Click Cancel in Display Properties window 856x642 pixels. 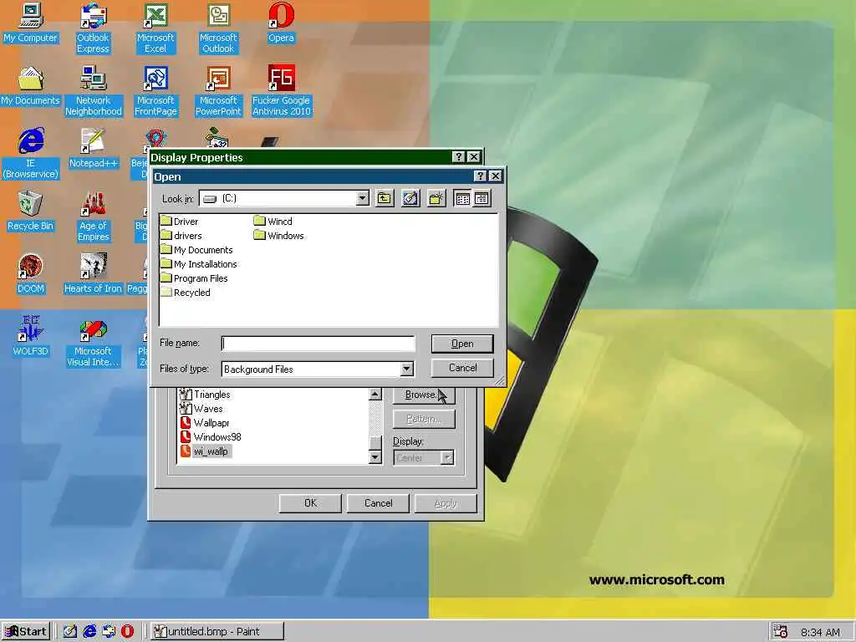pos(379,502)
